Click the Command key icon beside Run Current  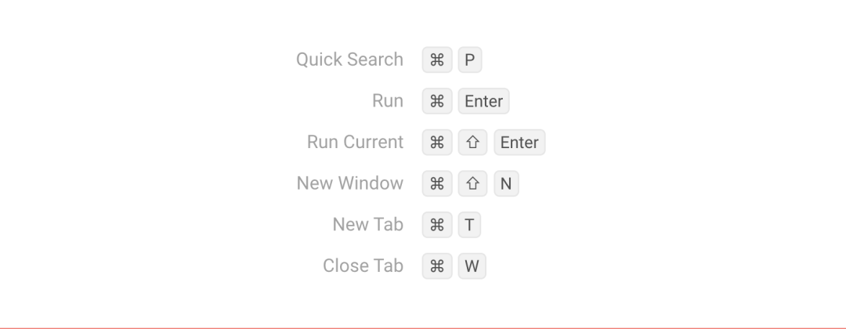click(437, 143)
